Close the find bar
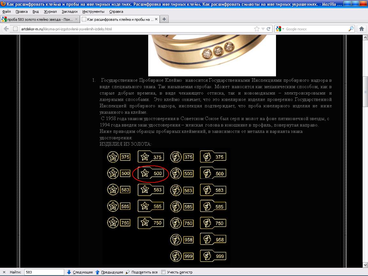 pos(4,272)
